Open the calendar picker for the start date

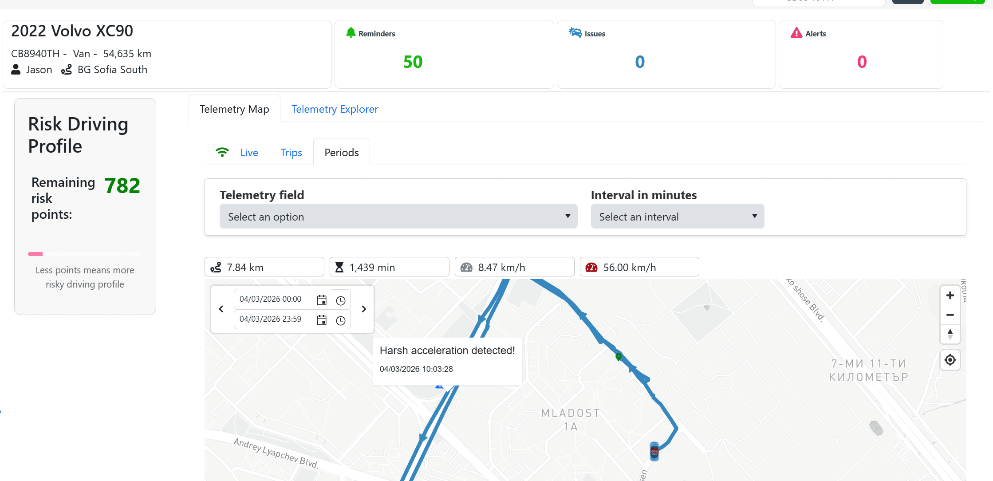click(x=321, y=300)
